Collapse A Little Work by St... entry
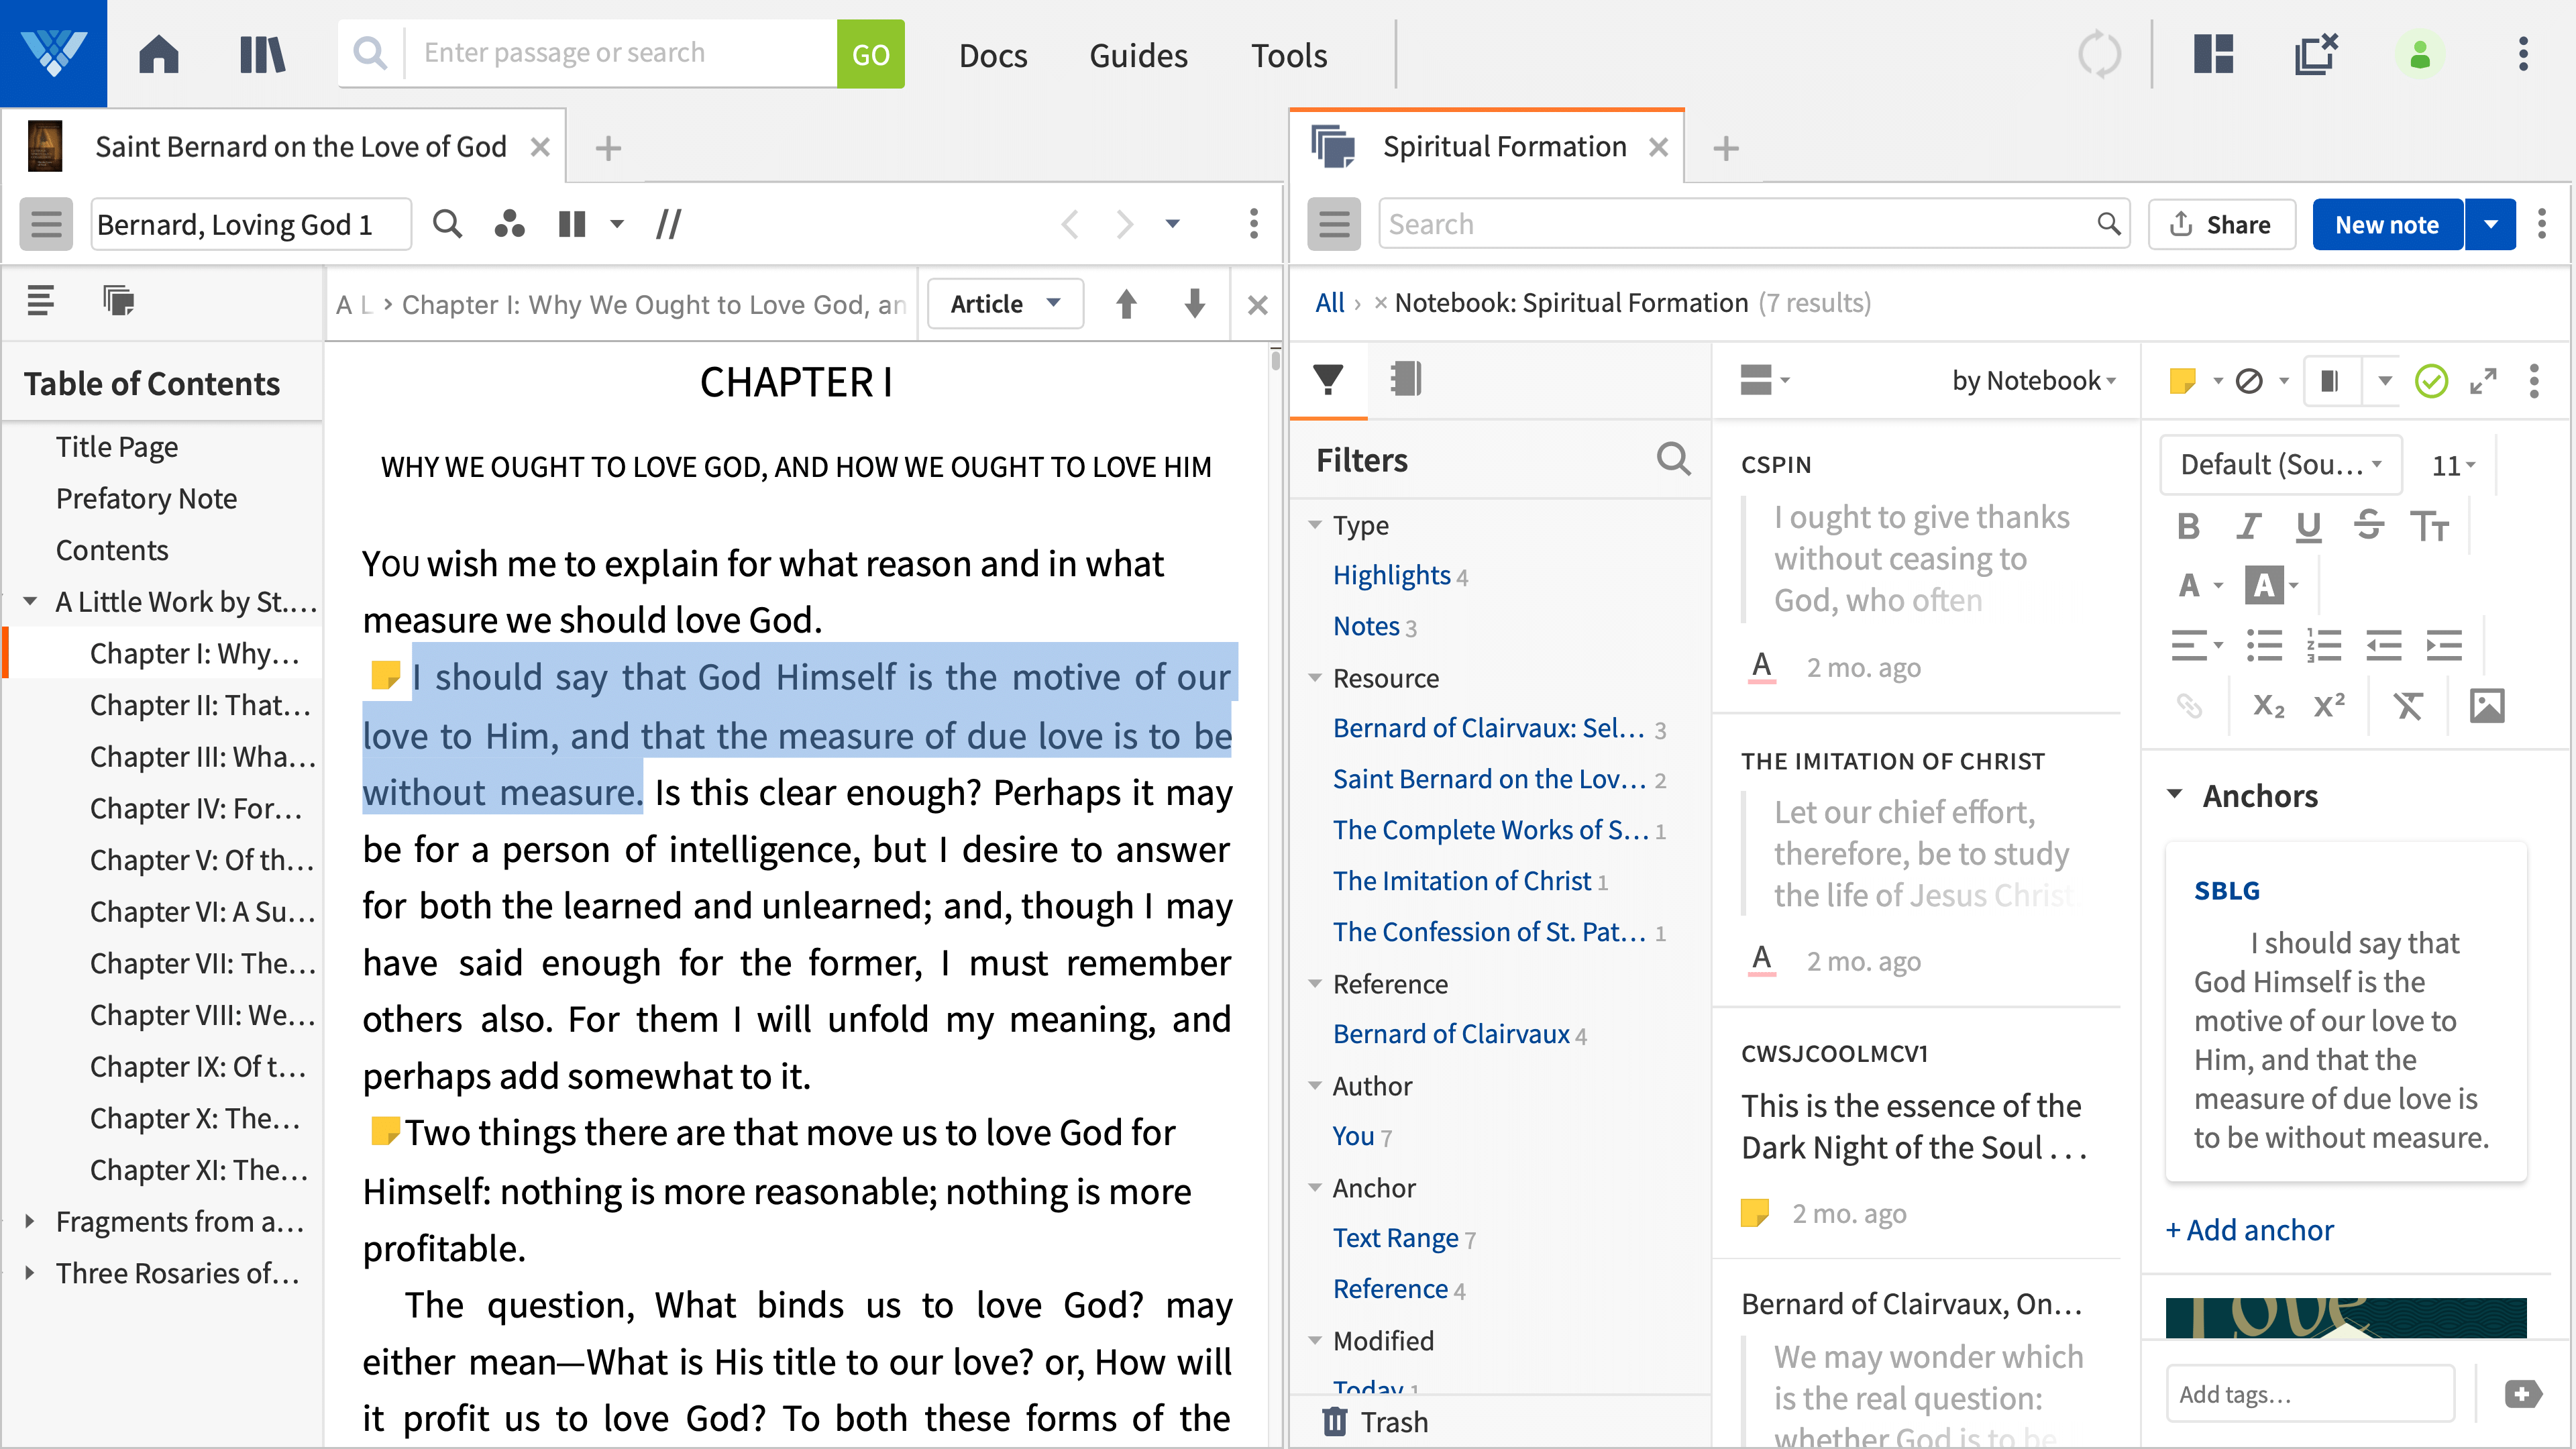2576x1449 pixels. pyautogui.click(x=29, y=601)
